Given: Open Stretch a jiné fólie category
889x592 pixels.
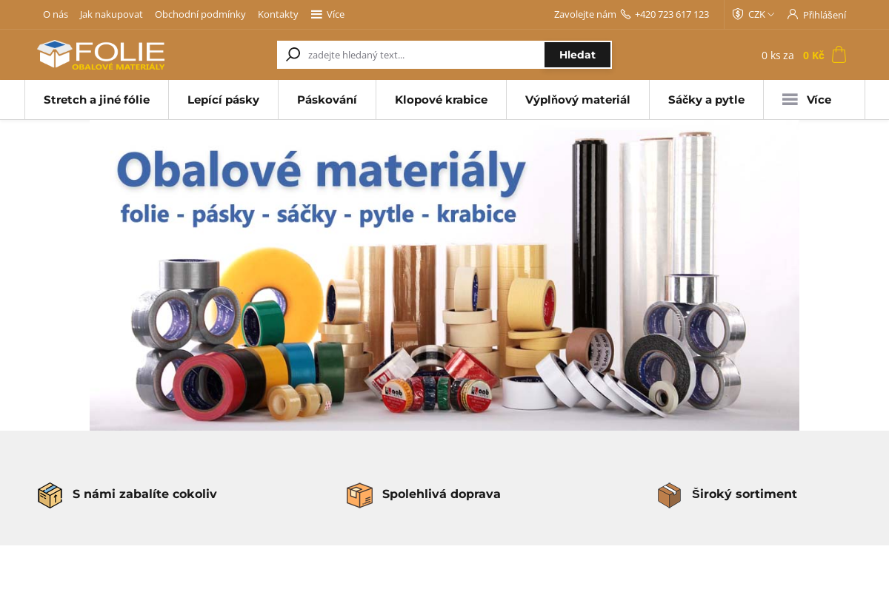Looking at the screenshot, I should click(x=96, y=99).
